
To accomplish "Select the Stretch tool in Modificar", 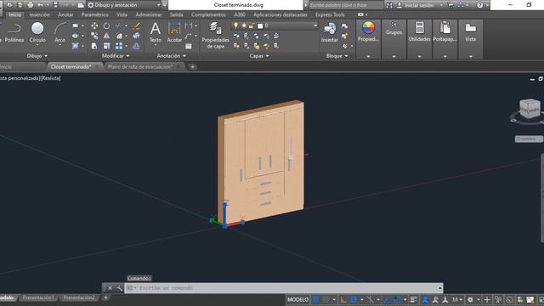I will (x=94, y=46).
